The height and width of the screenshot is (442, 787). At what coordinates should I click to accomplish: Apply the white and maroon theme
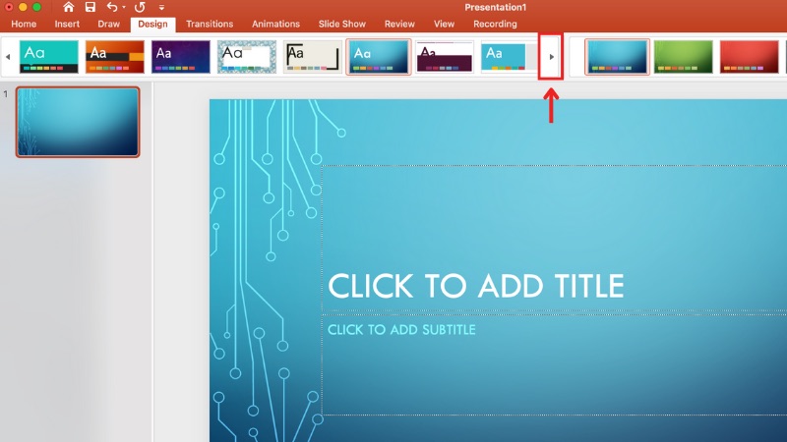(445, 57)
